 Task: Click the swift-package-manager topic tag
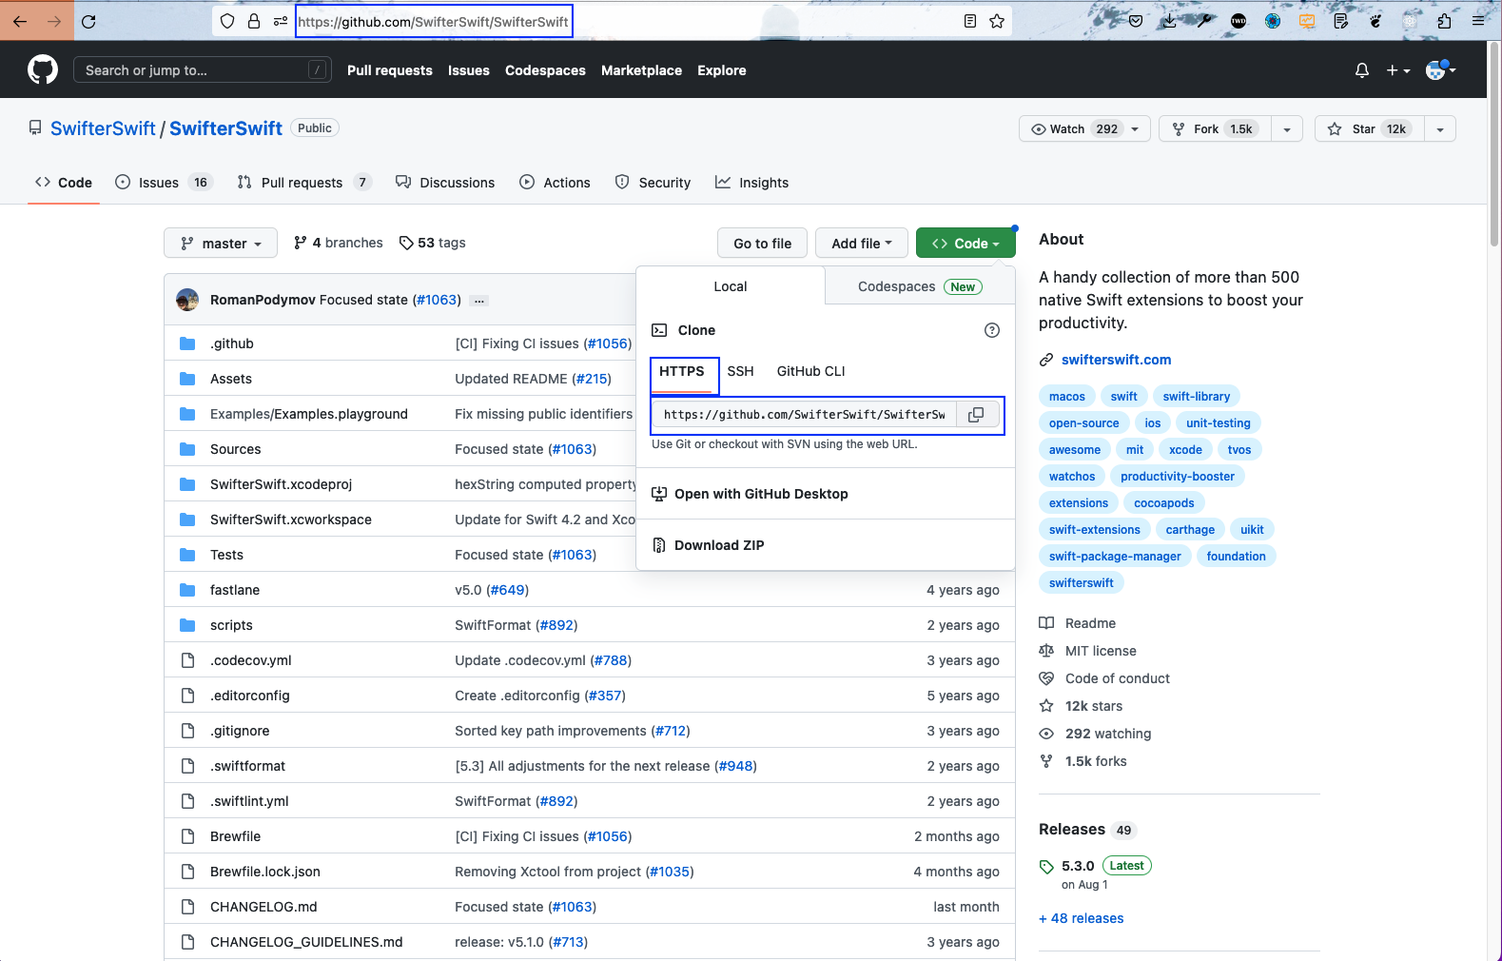[x=1115, y=557]
